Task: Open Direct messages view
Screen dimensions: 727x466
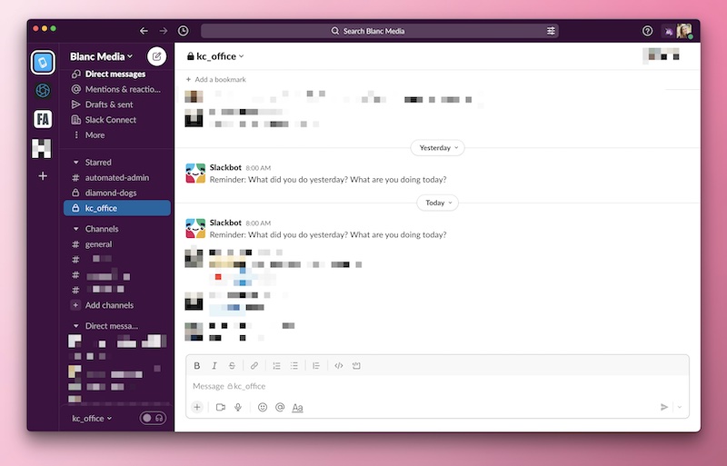Action: tap(115, 74)
